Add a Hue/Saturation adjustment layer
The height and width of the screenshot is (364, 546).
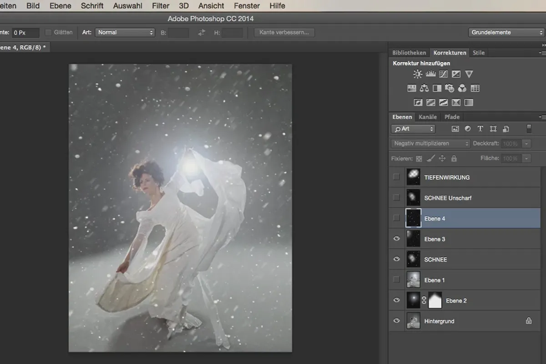point(412,88)
